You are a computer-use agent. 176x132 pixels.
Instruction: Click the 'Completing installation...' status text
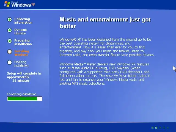point(23,94)
